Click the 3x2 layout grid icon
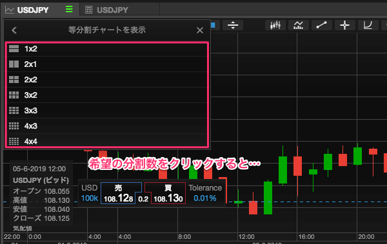This screenshot has width=387, height=244. click(14, 95)
